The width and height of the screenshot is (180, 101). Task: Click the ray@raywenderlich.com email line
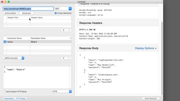point(106,60)
